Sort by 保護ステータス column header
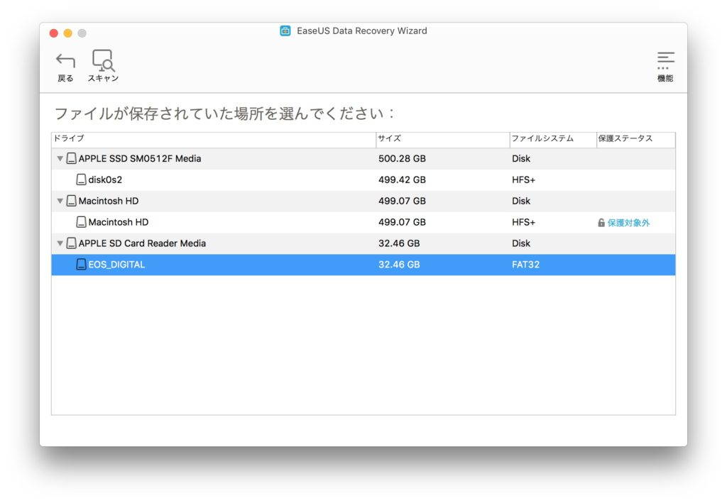The width and height of the screenshot is (727, 503). point(635,138)
